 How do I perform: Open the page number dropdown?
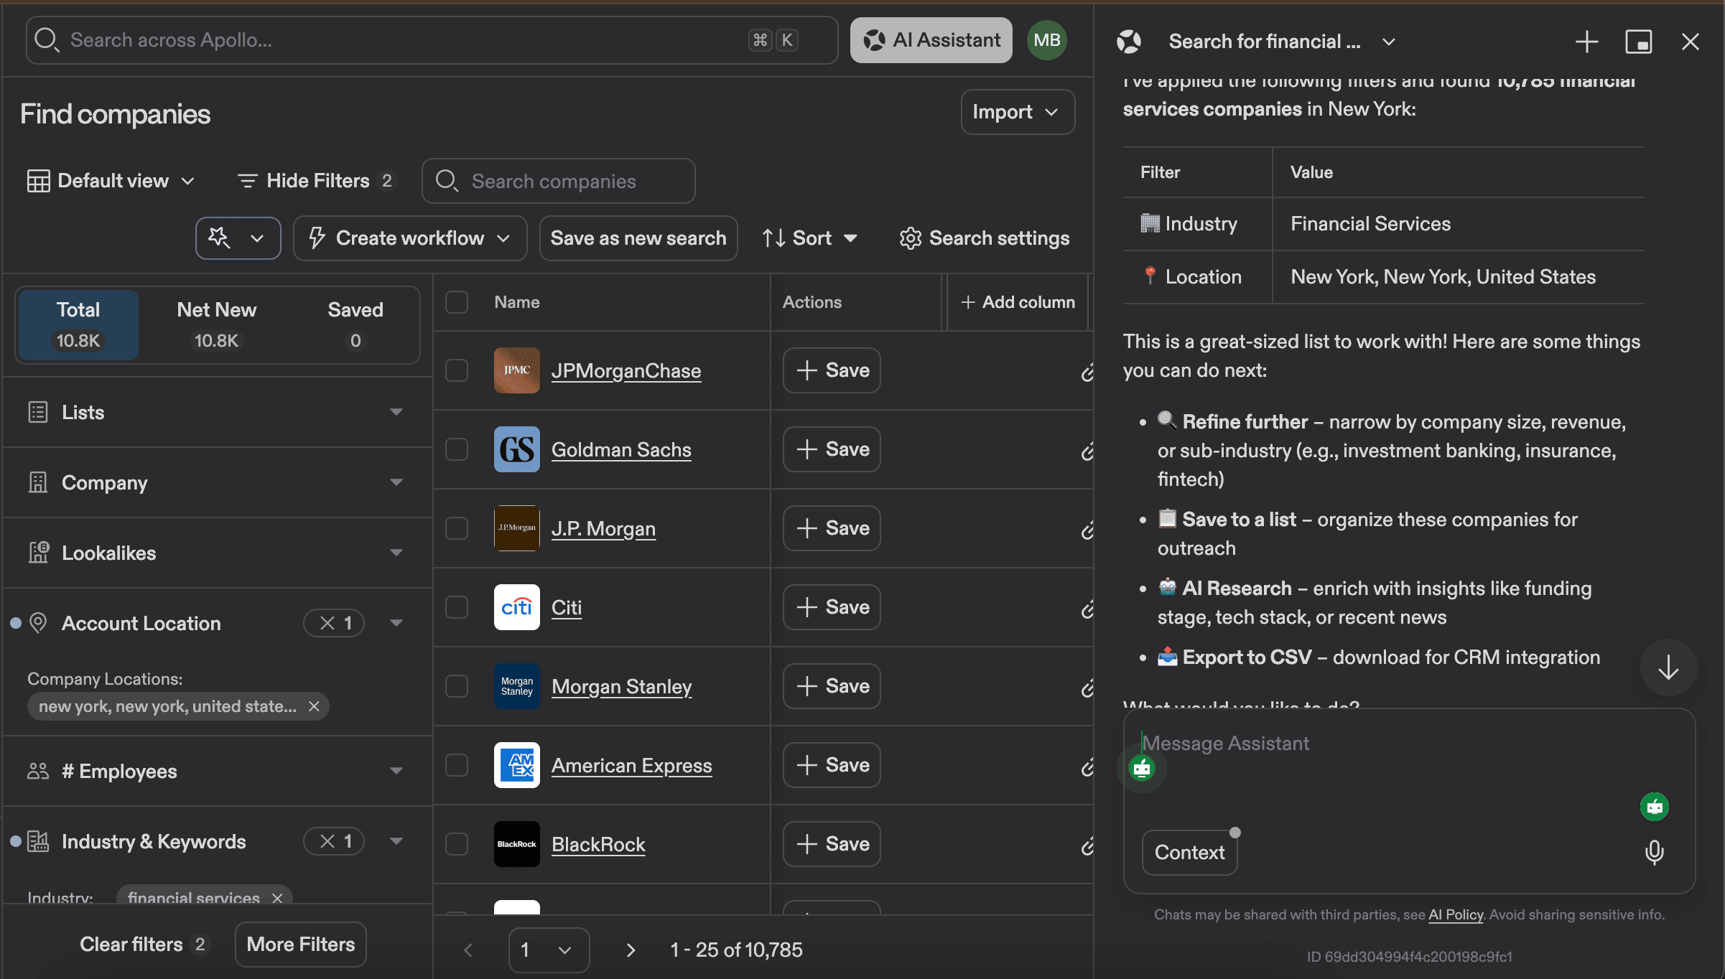(549, 950)
